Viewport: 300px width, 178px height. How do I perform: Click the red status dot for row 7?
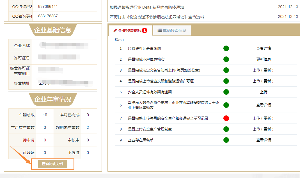pos(226,118)
